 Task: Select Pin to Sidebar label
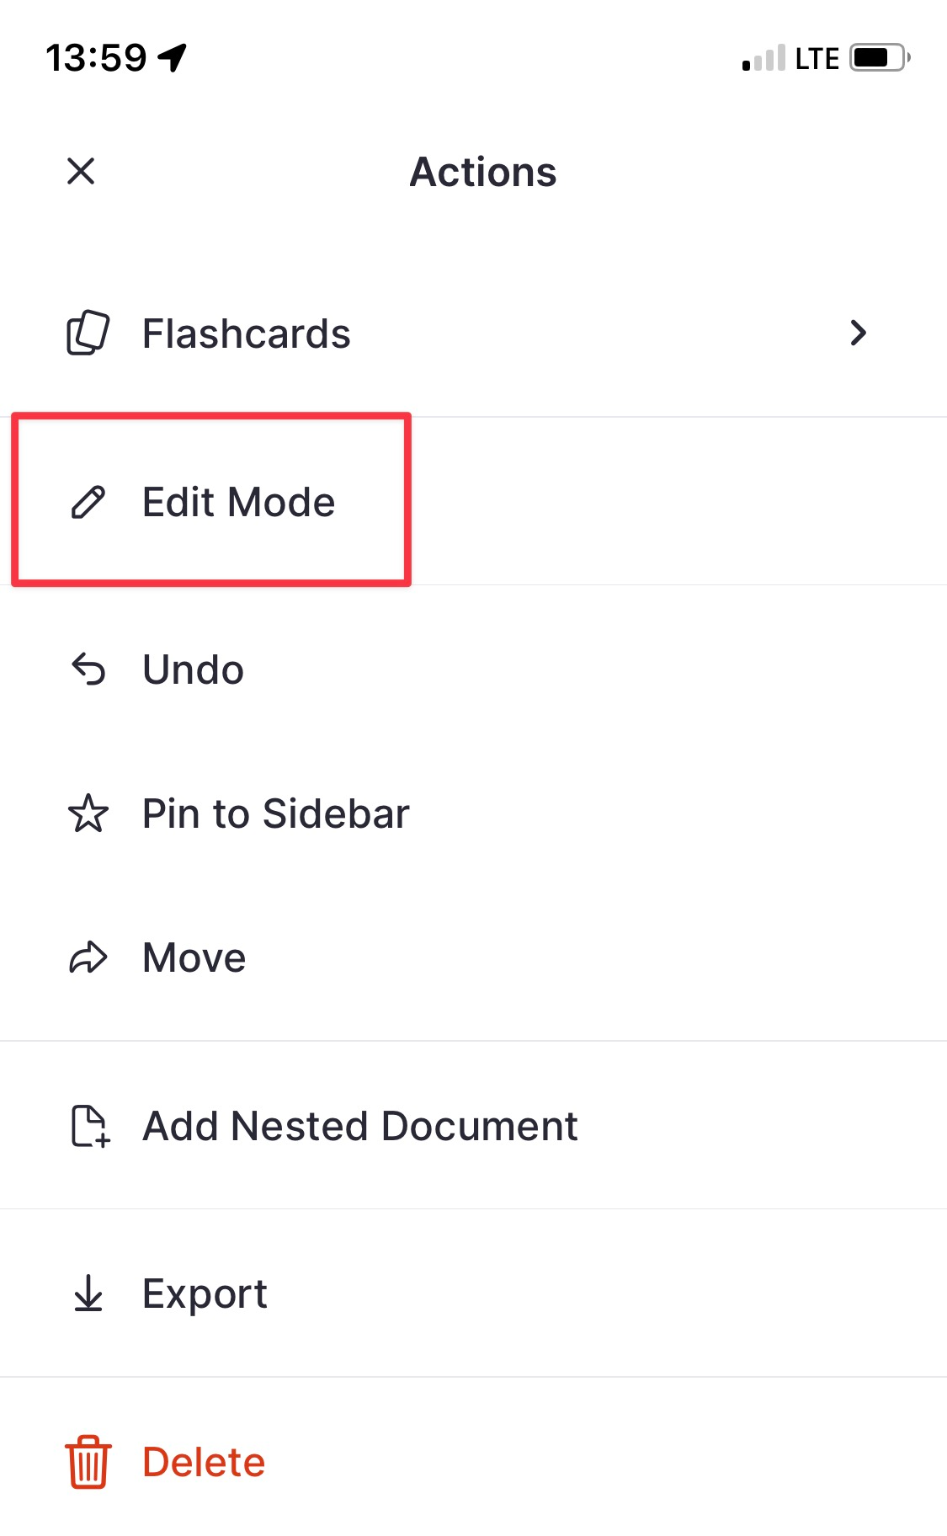[x=275, y=814]
